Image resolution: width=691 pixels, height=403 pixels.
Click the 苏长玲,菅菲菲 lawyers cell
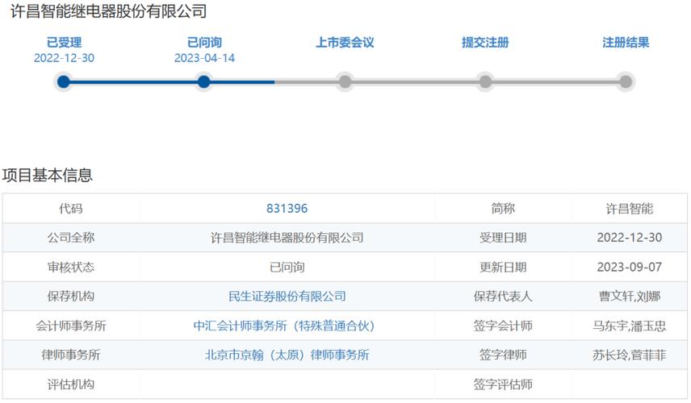pos(630,355)
